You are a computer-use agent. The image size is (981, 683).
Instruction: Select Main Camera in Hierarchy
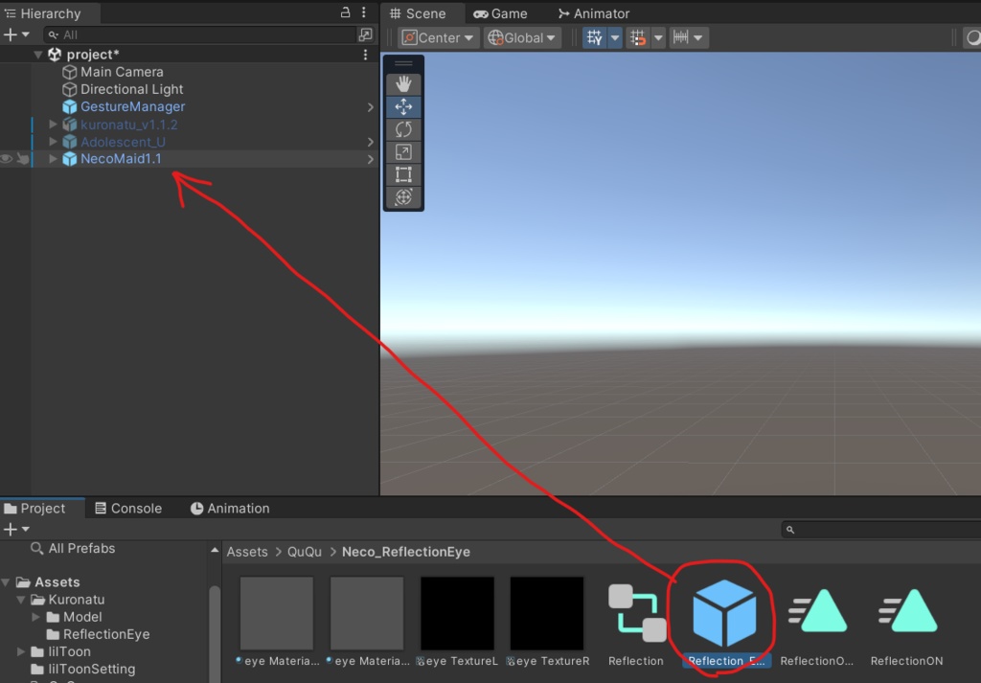(x=122, y=72)
